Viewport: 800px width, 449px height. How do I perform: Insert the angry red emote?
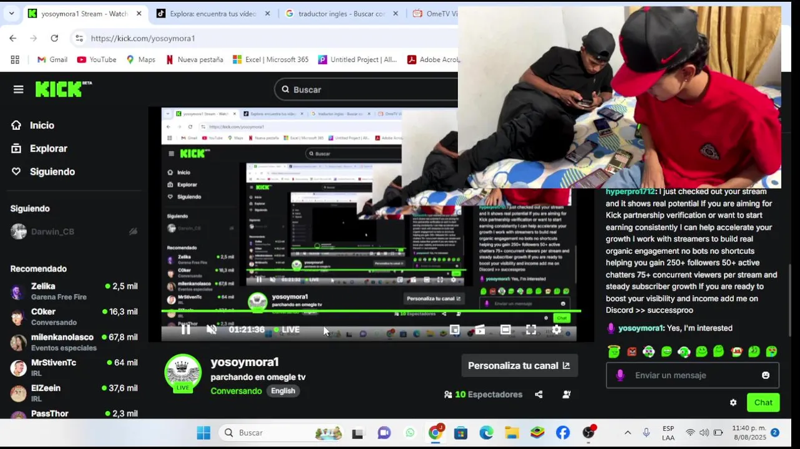tap(632, 352)
